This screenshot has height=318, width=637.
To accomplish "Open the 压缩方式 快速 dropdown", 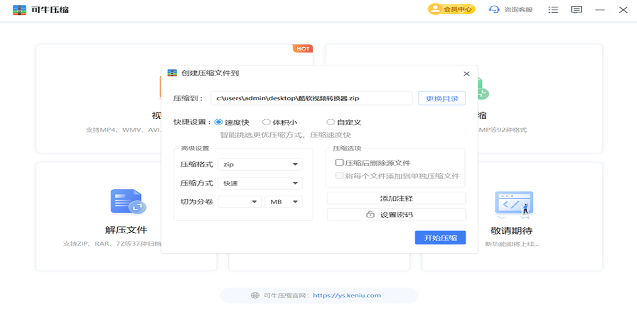I will pos(260,183).
